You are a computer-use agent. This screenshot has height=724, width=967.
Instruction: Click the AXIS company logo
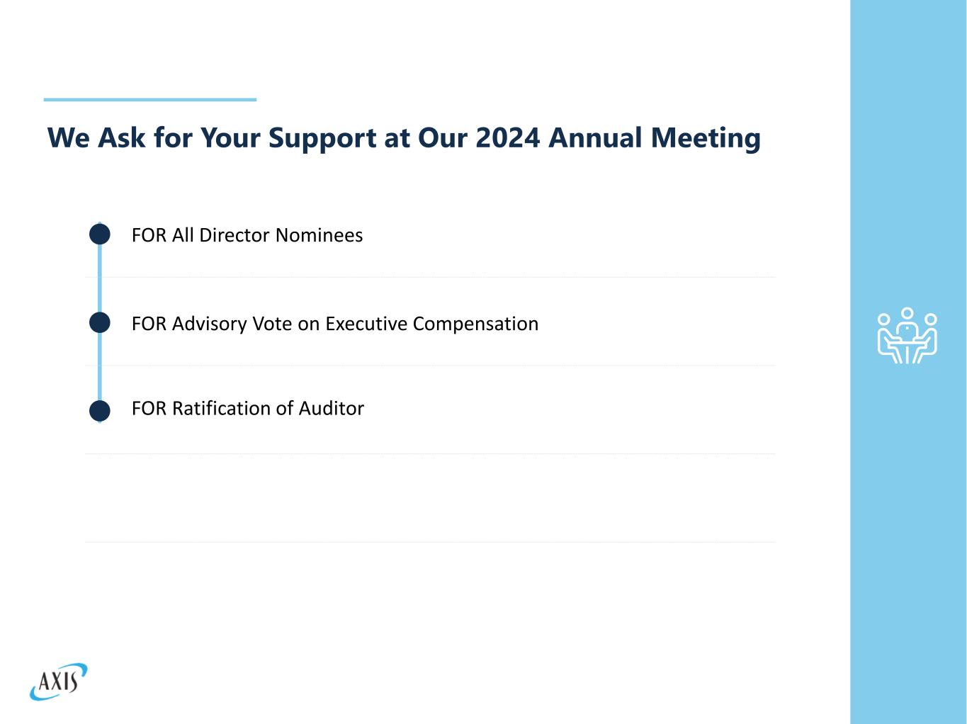[59, 681]
